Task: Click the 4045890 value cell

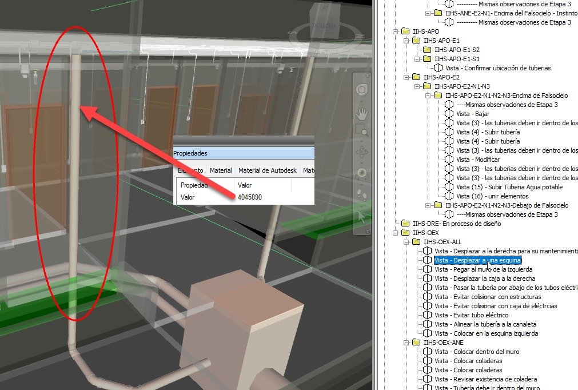Action: (250, 197)
